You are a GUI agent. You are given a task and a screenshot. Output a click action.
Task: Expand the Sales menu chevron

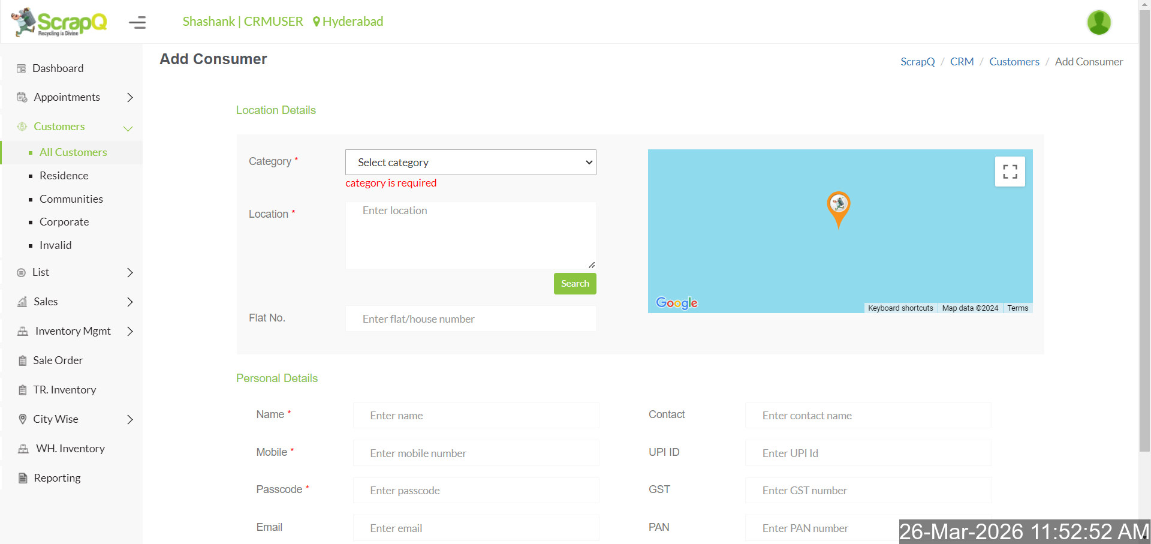[x=129, y=302]
